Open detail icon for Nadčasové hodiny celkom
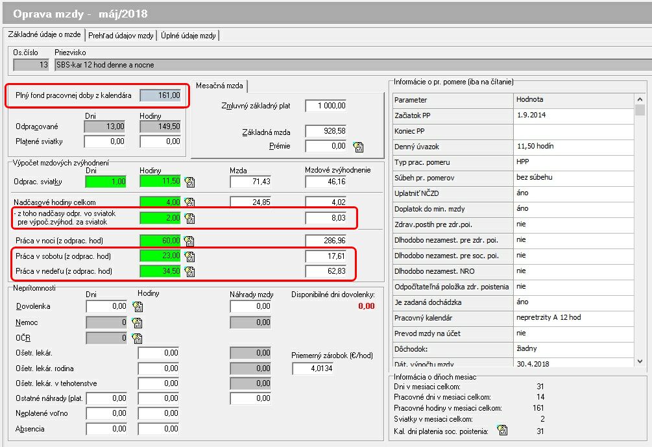652x447 pixels. tap(189, 202)
